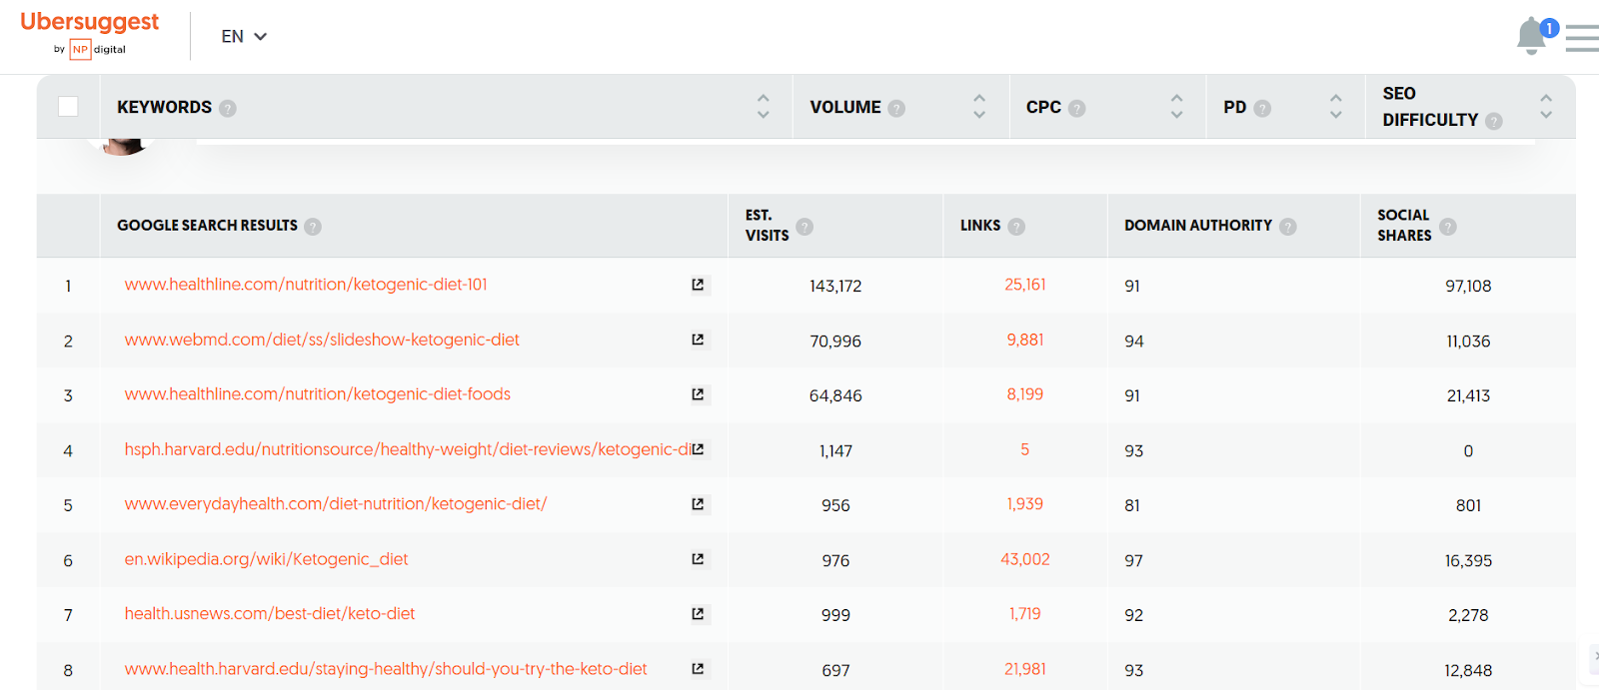Open hsph.harvard.edu external link icon
Screen dimensions: 1599x690
[x=698, y=449]
